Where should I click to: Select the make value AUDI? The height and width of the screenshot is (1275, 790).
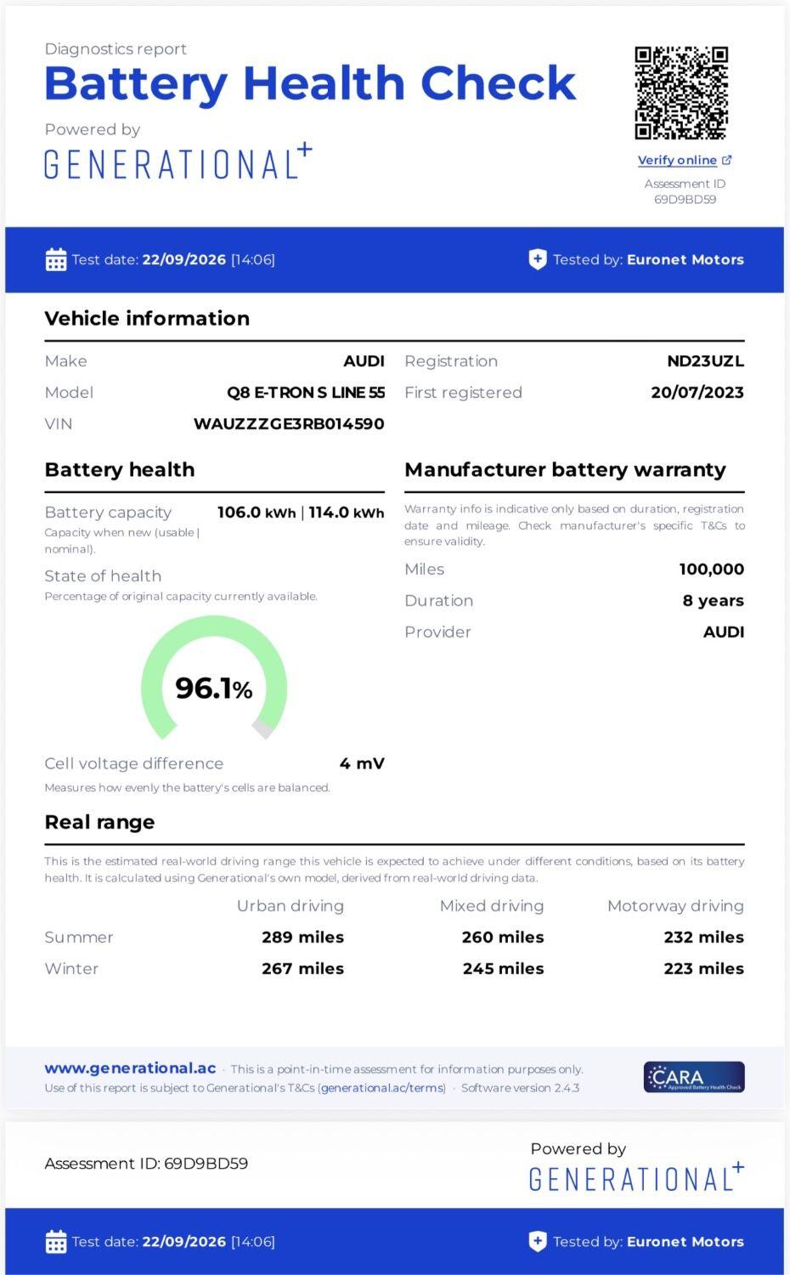point(364,361)
